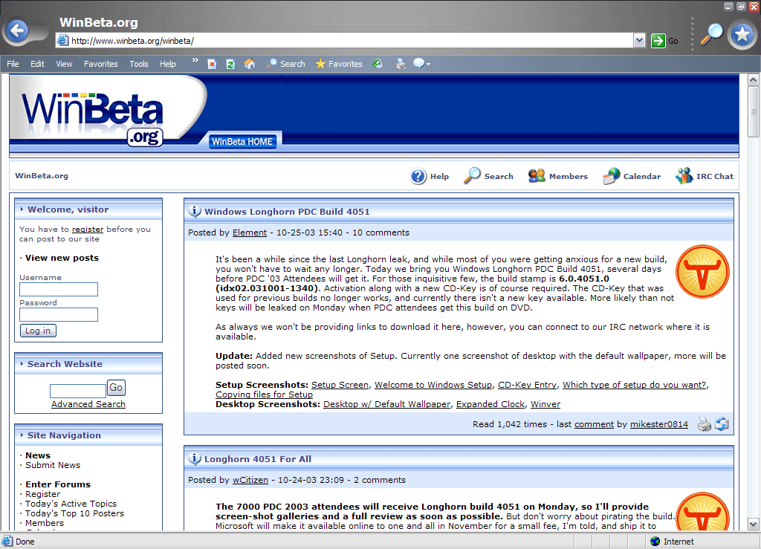The image size is (761, 549).
Task: Select the WinBeta HOME tab
Action: (x=242, y=142)
